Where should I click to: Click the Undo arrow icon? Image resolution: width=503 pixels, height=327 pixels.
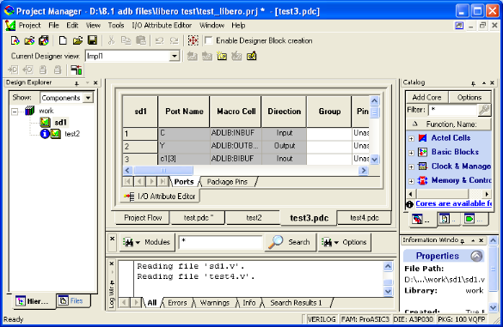159,40
